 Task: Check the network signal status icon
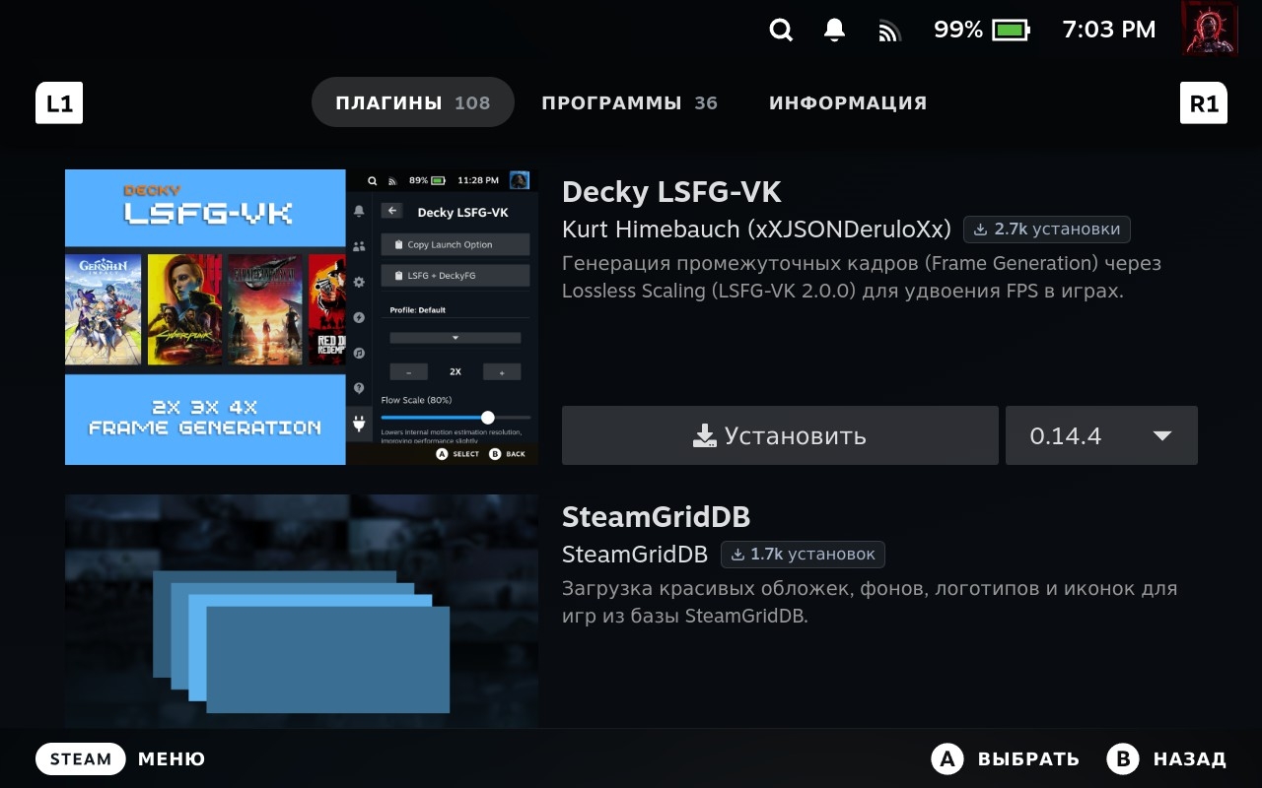889,32
